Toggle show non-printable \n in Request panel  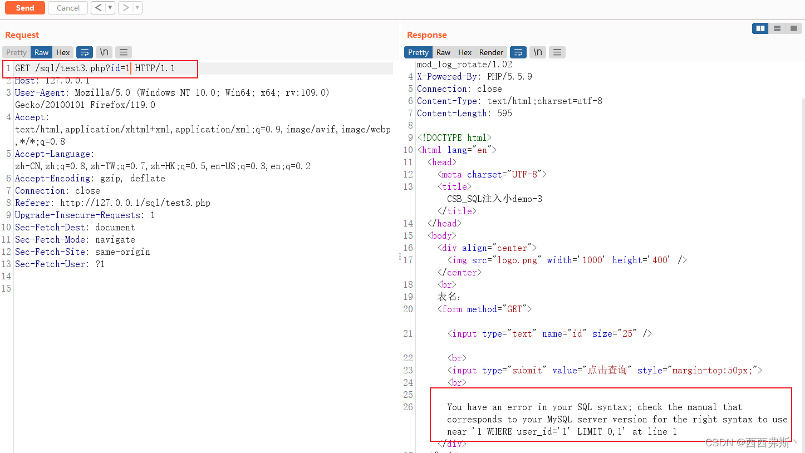[104, 52]
